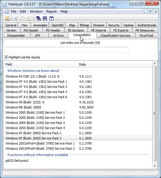Select Windows XP Service Pack 1 row

[x=78, y=133]
